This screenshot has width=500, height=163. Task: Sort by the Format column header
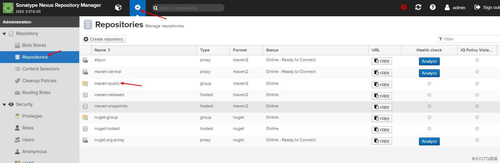click(246, 50)
